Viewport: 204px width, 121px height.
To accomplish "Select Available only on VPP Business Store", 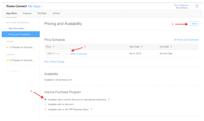I will coord(45,109).
